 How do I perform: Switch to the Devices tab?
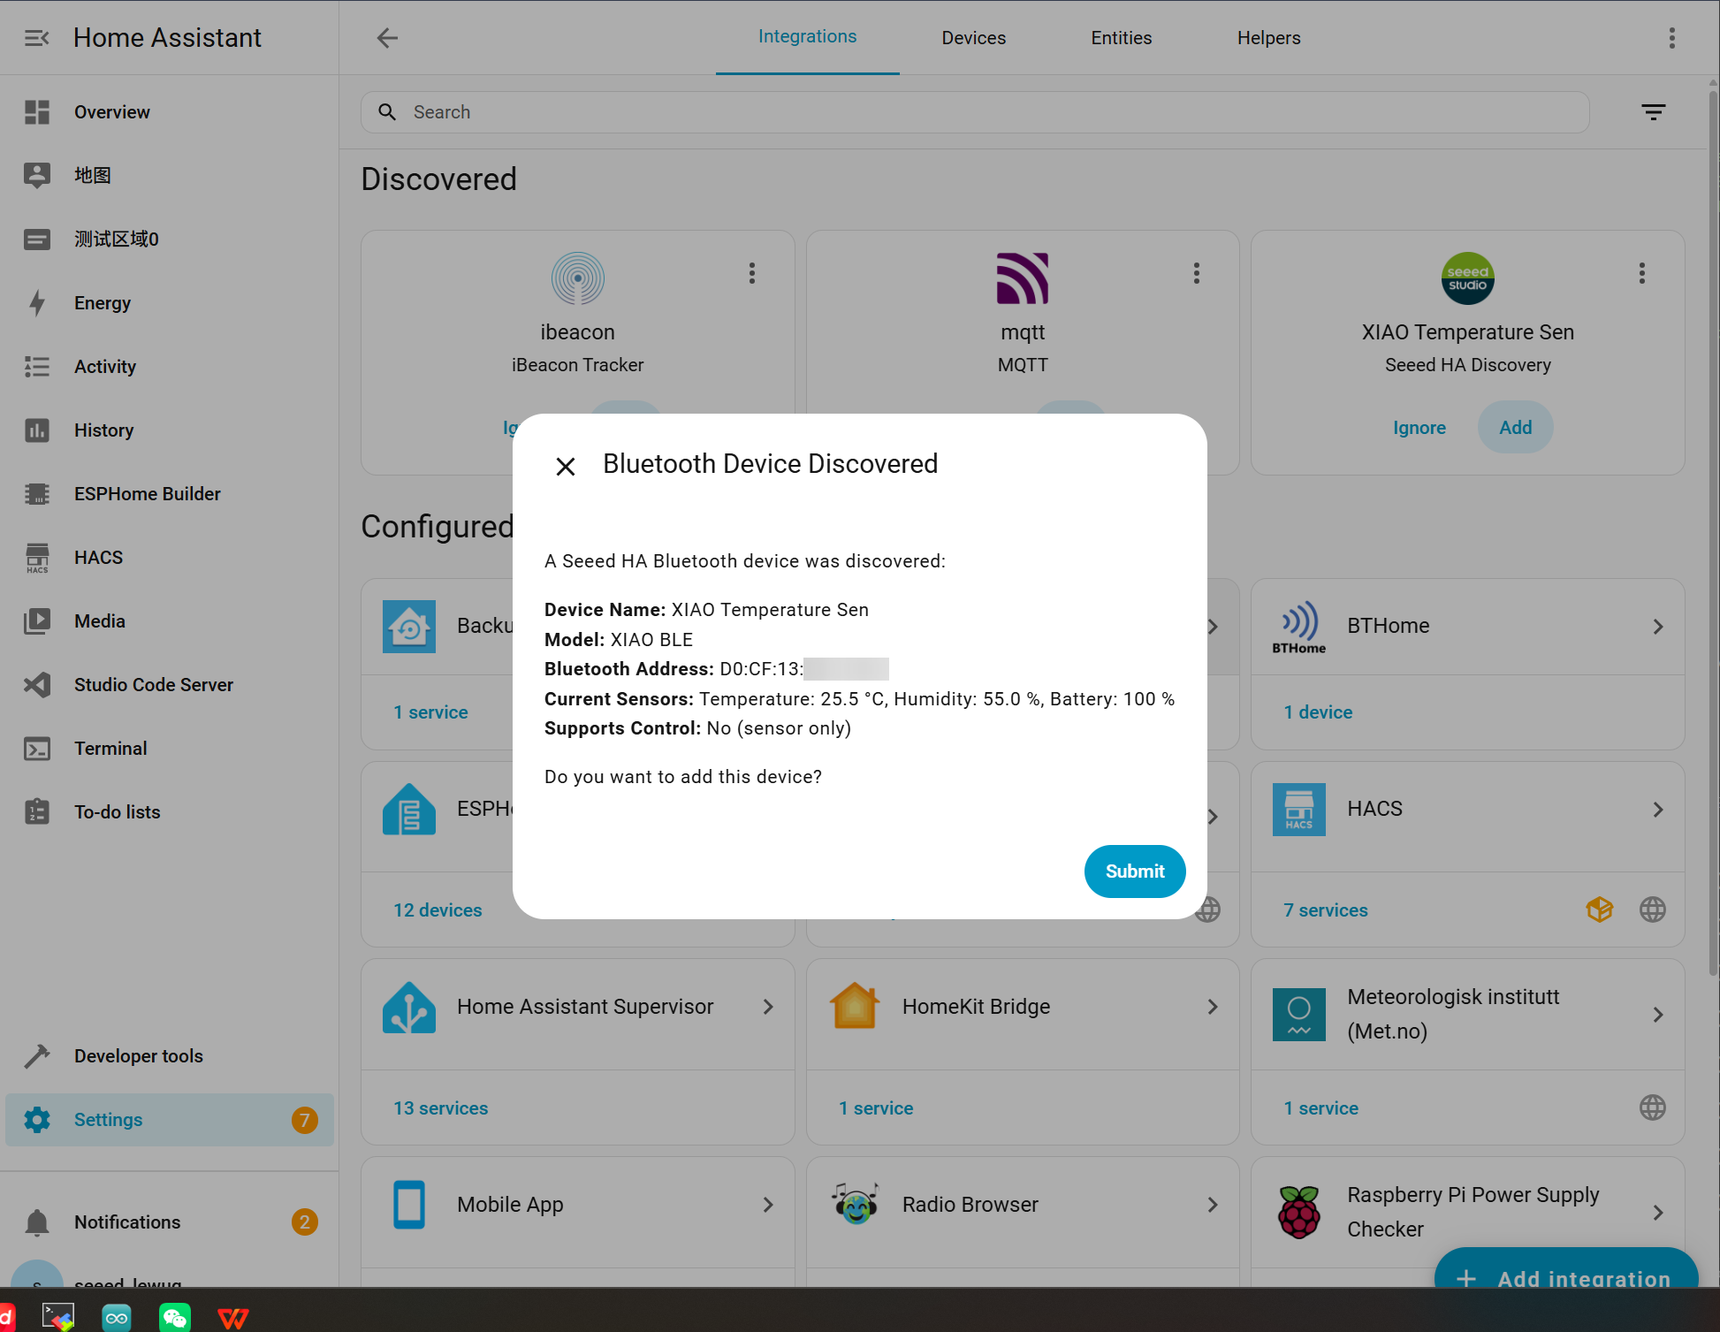pos(973,38)
